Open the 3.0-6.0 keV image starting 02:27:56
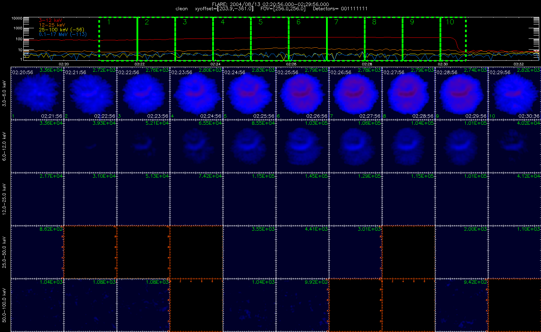Image resolution: width=541 pixels, height=332 pixels. (x=408, y=93)
